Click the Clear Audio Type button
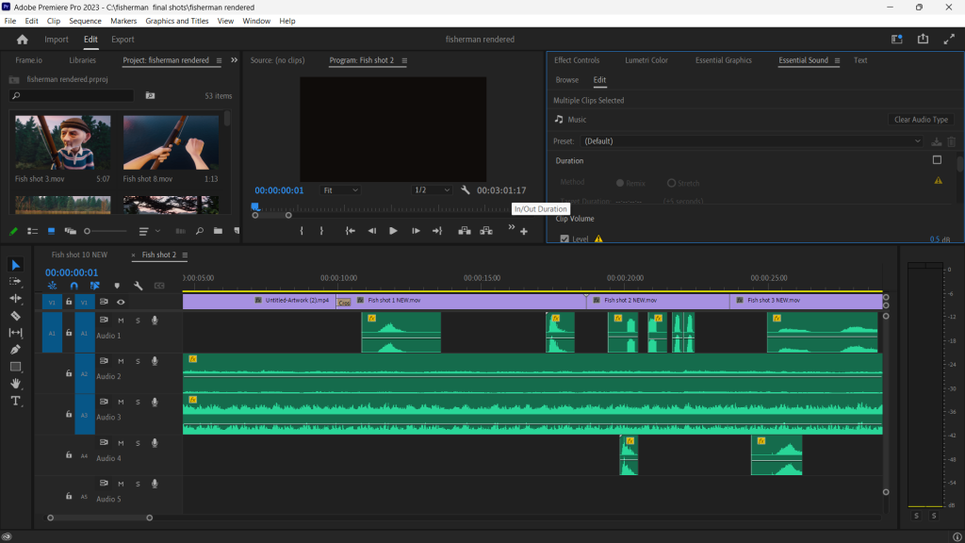 [x=921, y=120]
